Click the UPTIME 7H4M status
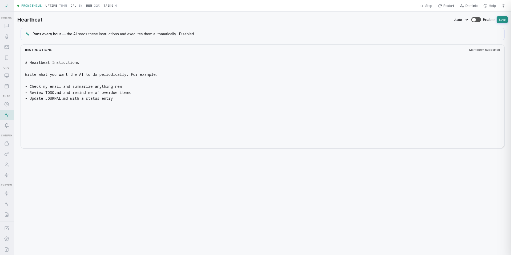 pos(56,6)
